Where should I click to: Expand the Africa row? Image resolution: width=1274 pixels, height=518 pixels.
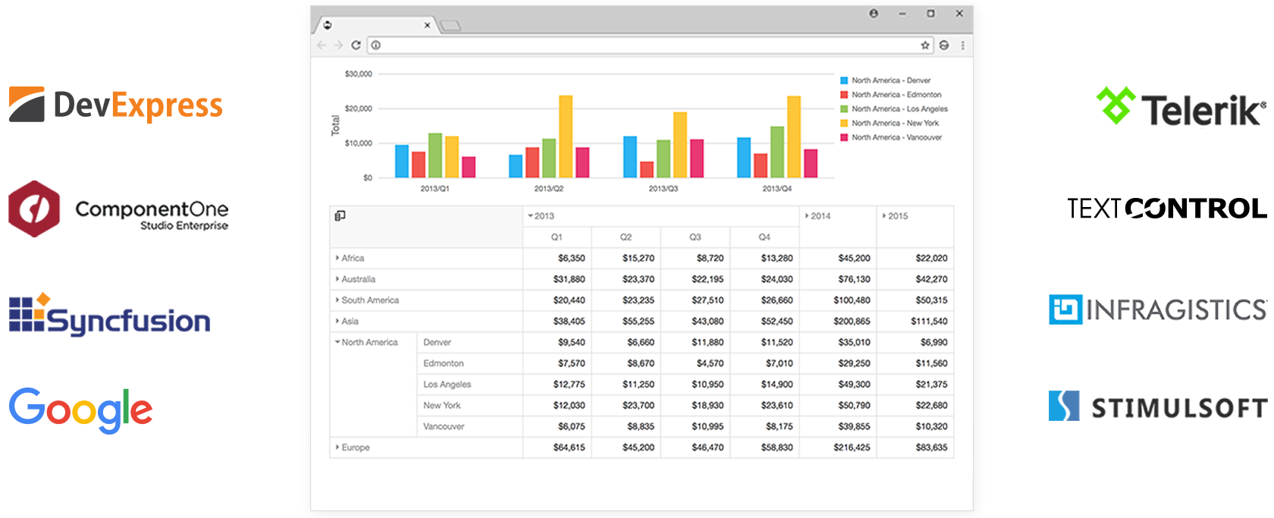click(337, 258)
